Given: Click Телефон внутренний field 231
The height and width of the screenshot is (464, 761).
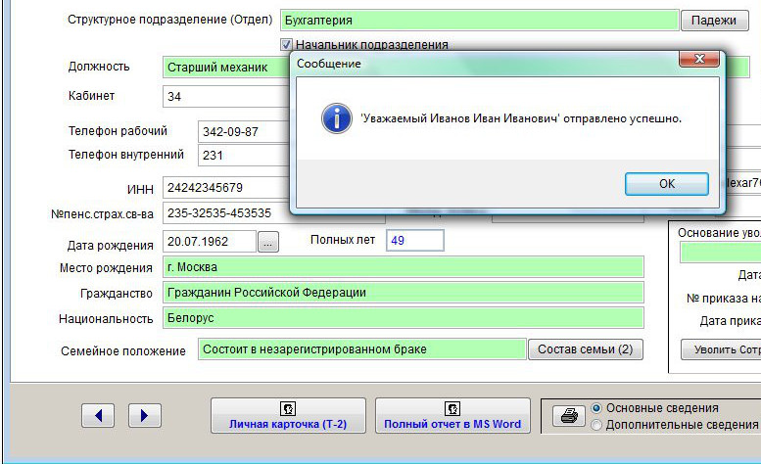Looking at the screenshot, I should coord(244,155).
